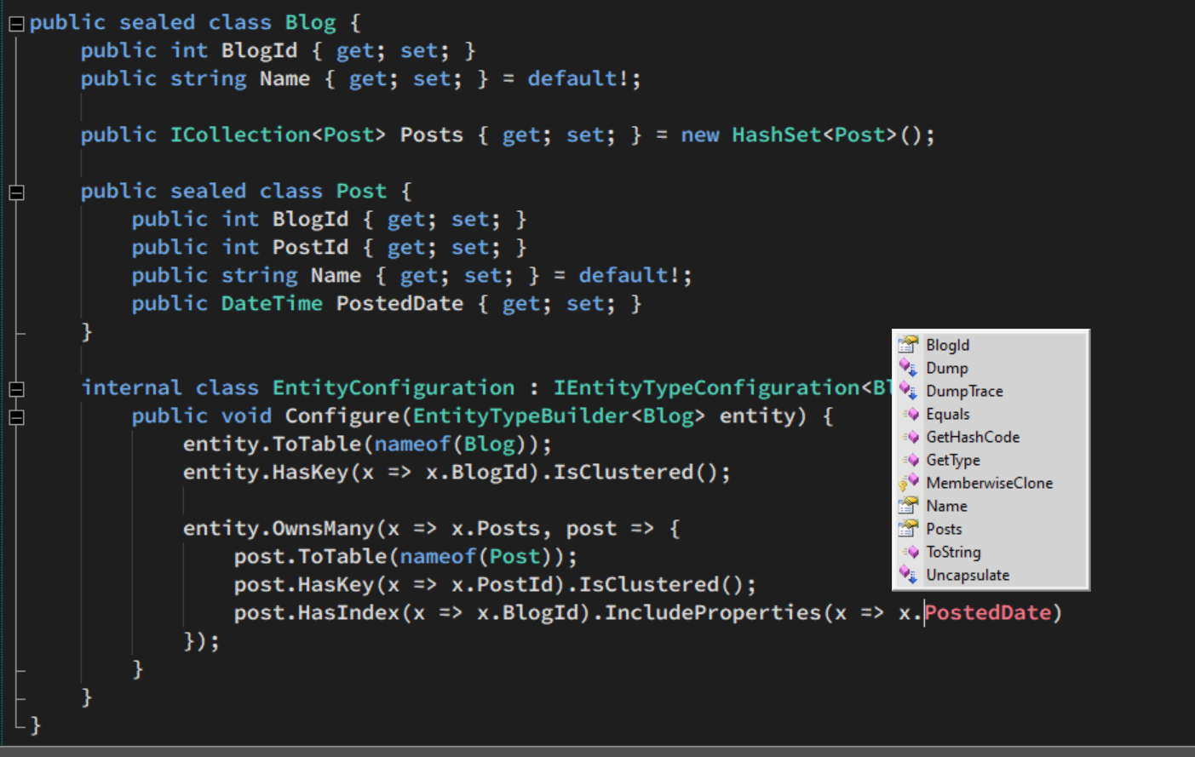Click the Name property icon in the popup
1195x757 pixels.
[909, 506]
